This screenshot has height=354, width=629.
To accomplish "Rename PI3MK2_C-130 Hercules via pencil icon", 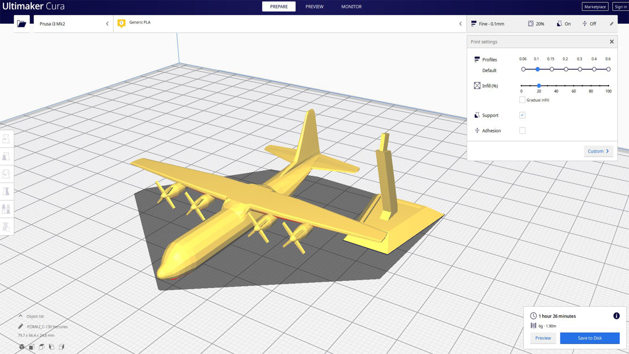I will 20,326.
